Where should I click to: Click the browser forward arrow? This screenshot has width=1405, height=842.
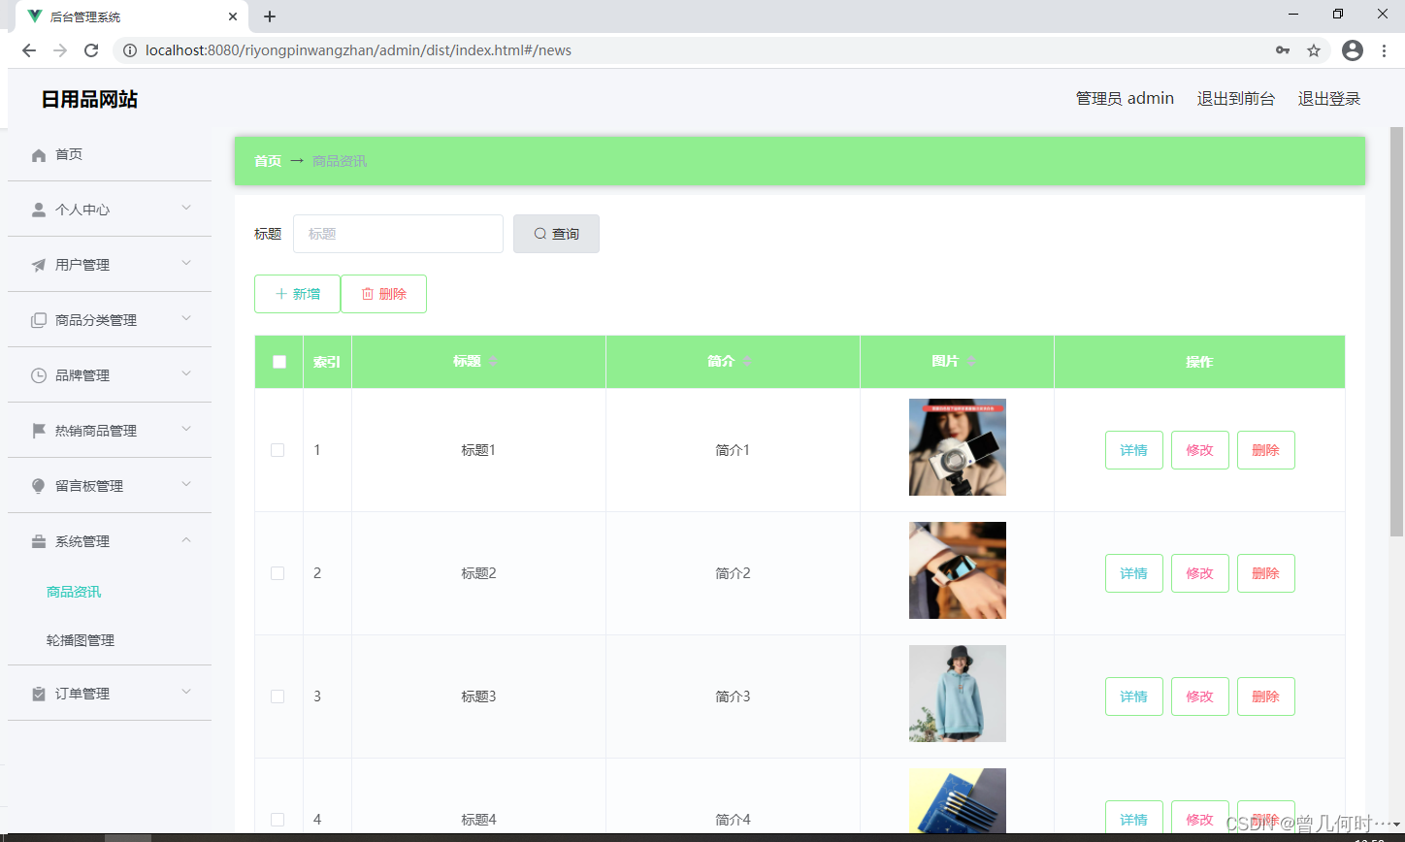pyautogui.click(x=60, y=50)
